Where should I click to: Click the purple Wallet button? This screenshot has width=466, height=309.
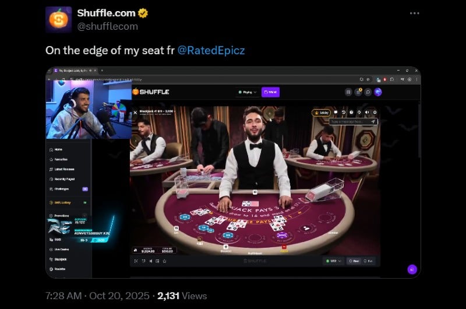tap(270, 92)
